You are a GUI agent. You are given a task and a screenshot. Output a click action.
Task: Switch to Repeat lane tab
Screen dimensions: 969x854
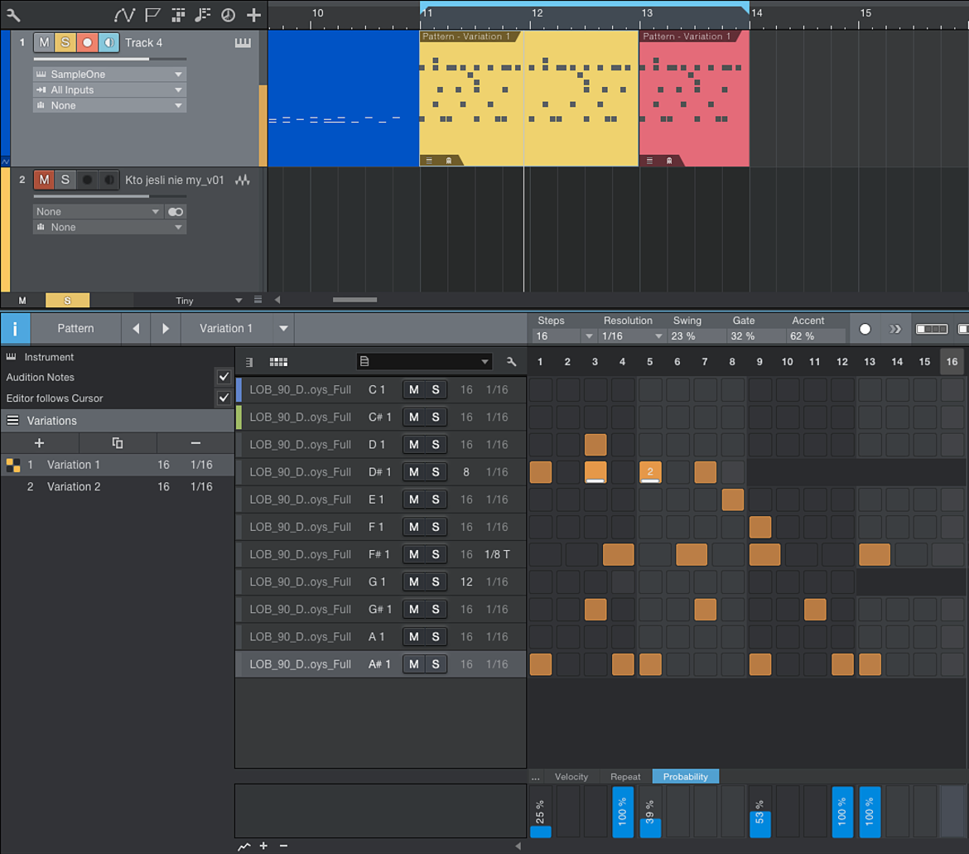(x=625, y=777)
